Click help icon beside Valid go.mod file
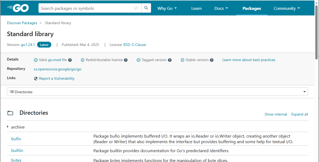 [x=70, y=60]
